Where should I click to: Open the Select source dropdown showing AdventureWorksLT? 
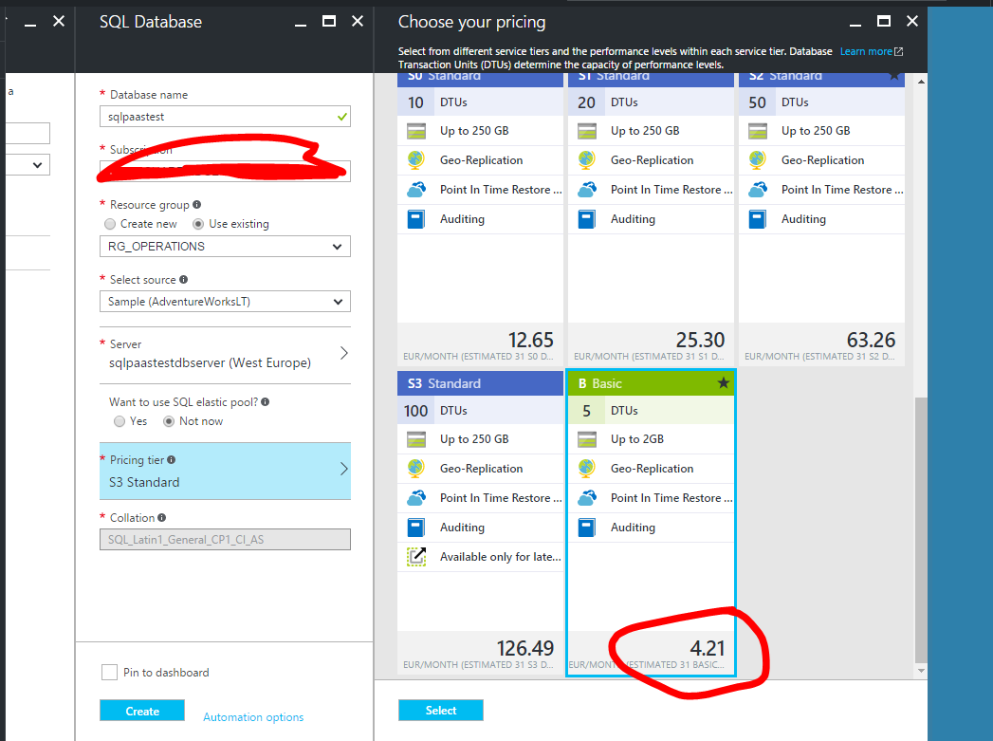coord(225,302)
